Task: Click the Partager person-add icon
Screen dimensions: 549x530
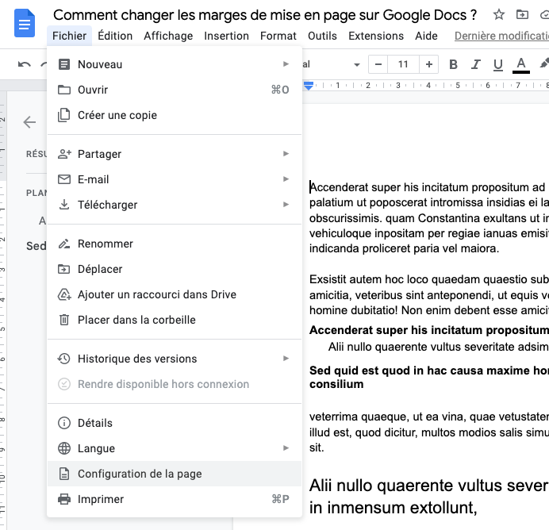Action: tap(64, 154)
